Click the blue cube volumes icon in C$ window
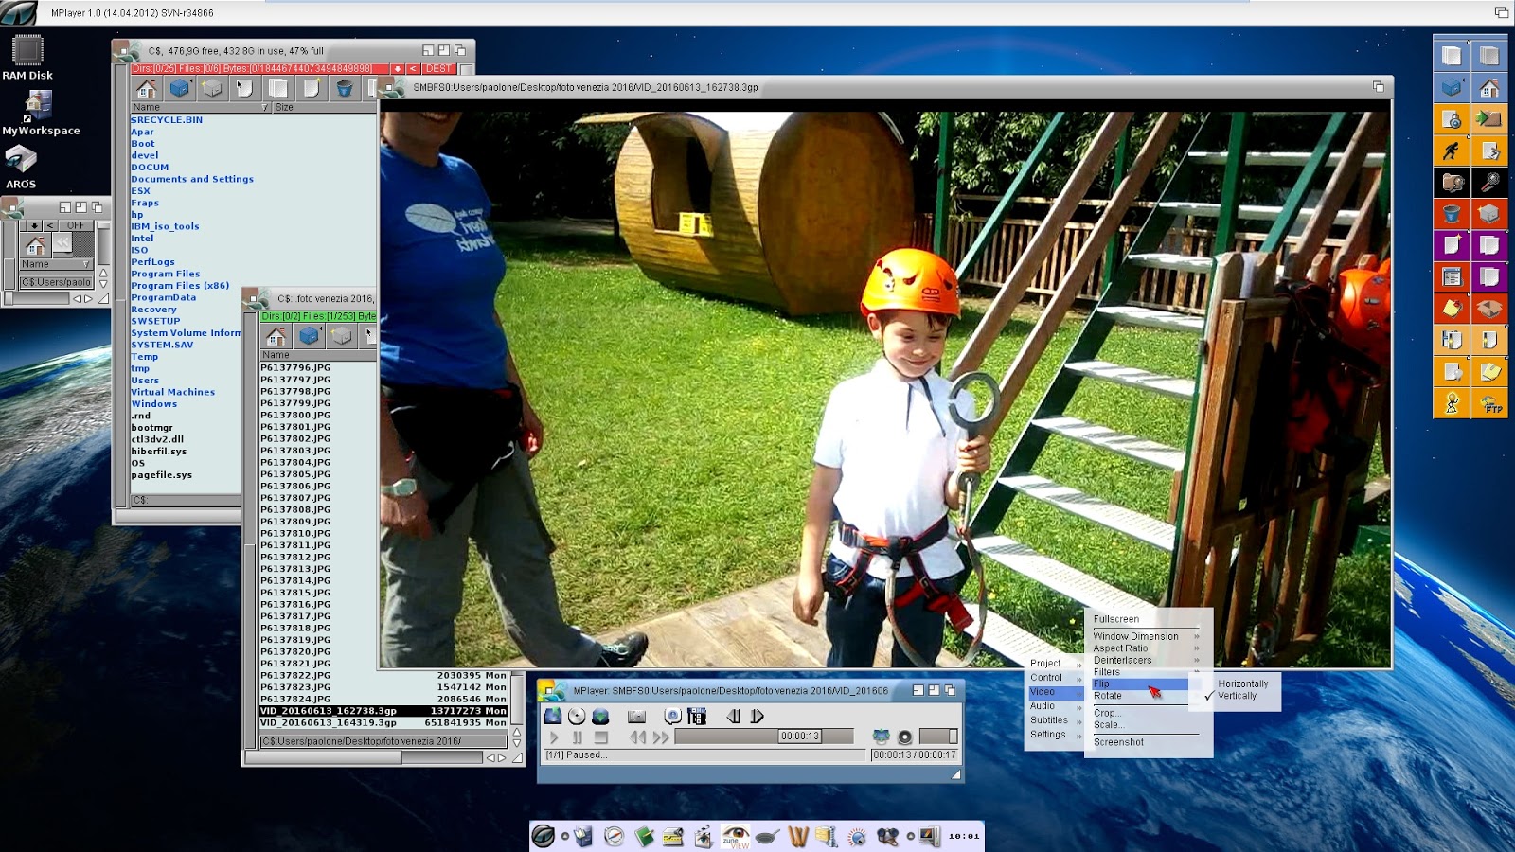Image resolution: width=1515 pixels, height=852 pixels. 179,88
